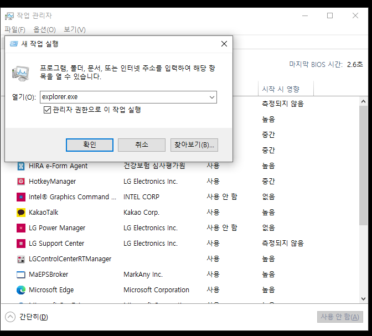Select the HotkeyManager row name

[53, 182]
